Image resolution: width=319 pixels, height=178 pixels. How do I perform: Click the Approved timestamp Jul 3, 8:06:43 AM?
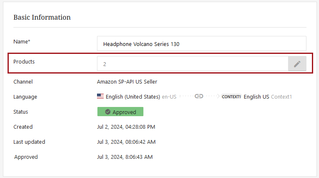click(125, 157)
